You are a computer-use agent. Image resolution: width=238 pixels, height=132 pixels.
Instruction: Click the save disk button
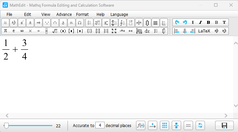[x=224, y=125]
